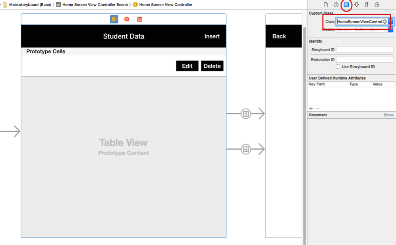Click the Type column header
Screen dimensions: 396x245
click(x=354, y=84)
